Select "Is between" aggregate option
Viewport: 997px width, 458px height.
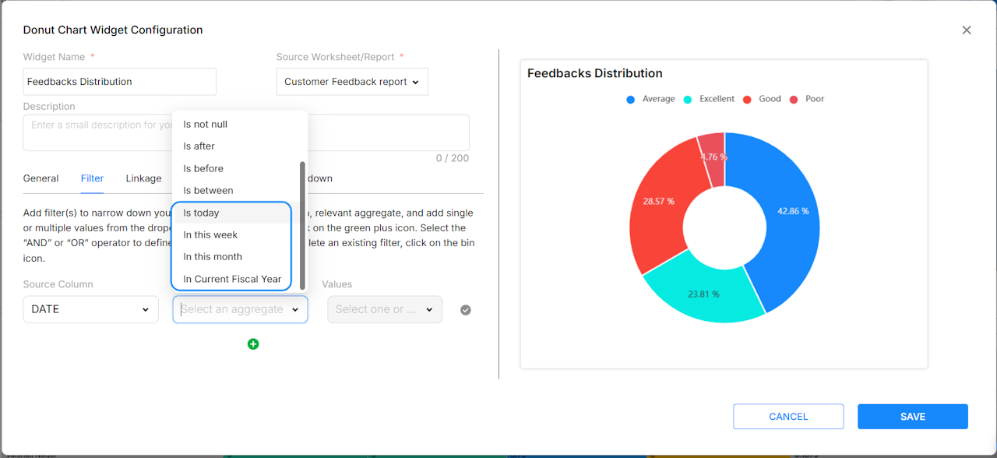(x=208, y=191)
